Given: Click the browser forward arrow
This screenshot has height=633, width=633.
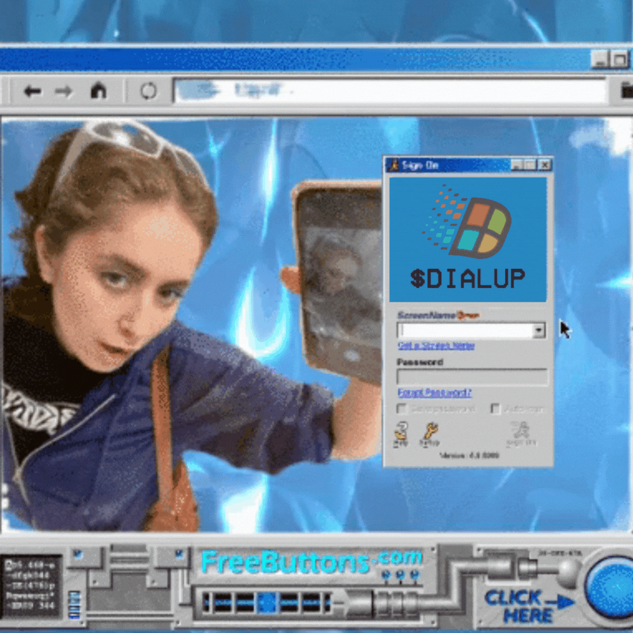Looking at the screenshot, I should (63, 91).
